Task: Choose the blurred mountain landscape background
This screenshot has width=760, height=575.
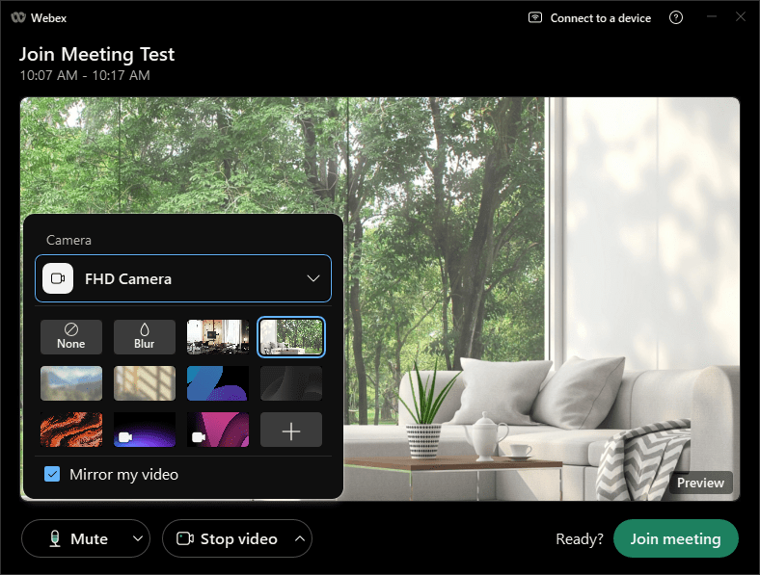Action: point(71,383)
